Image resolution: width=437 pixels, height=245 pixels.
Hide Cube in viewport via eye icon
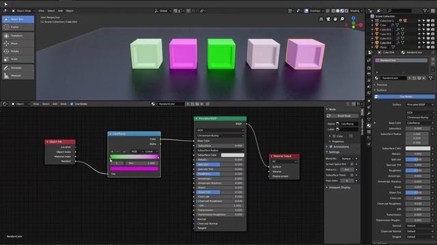coord(419,25)
